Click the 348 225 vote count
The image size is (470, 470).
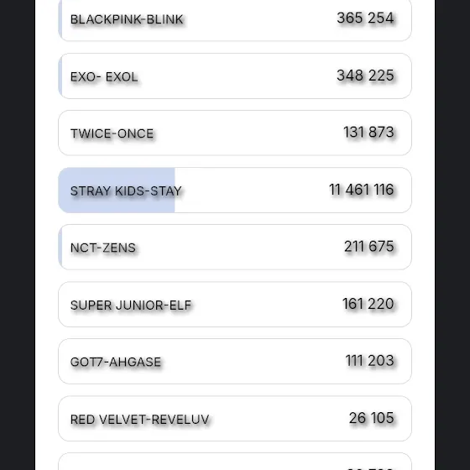click(x=365, y=76)
